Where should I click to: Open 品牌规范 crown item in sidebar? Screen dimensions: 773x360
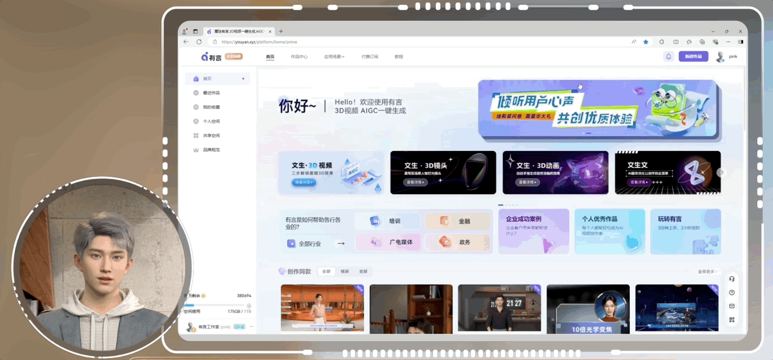pos(211,149)
